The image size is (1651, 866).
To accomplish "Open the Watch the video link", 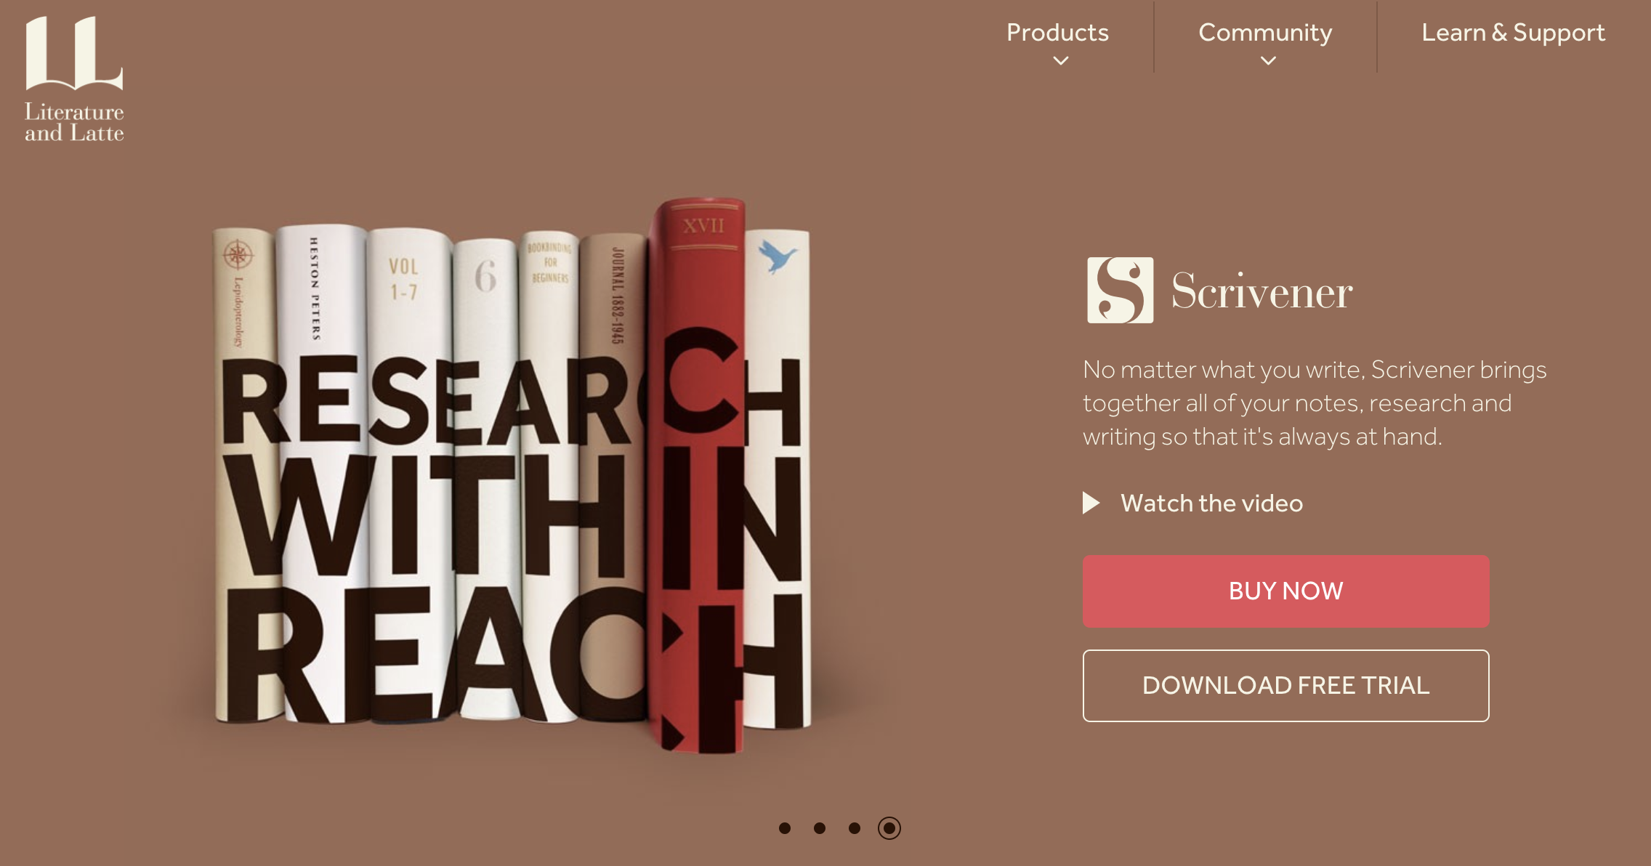I will tap(1211, 503).
